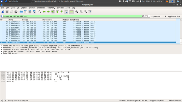Clear the display filter

coord(143,16)
